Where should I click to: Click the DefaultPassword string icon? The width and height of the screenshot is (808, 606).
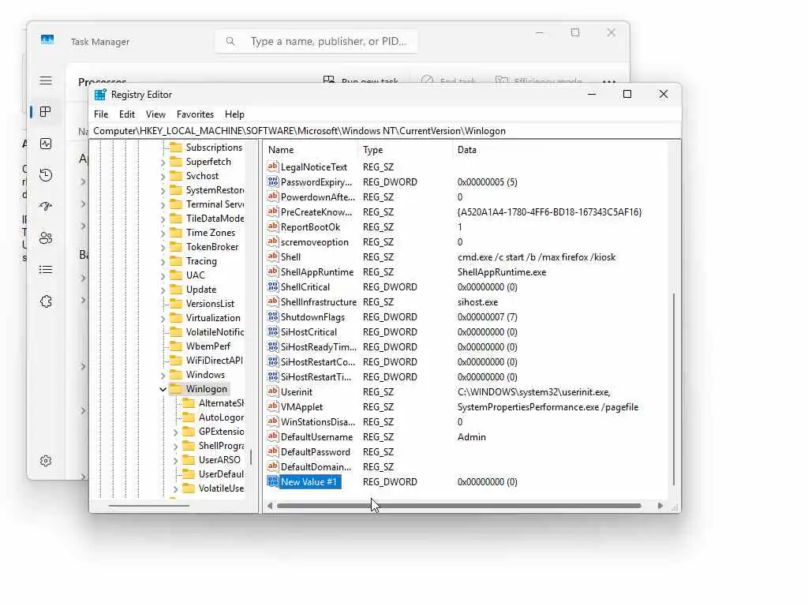tap(272, 451)
